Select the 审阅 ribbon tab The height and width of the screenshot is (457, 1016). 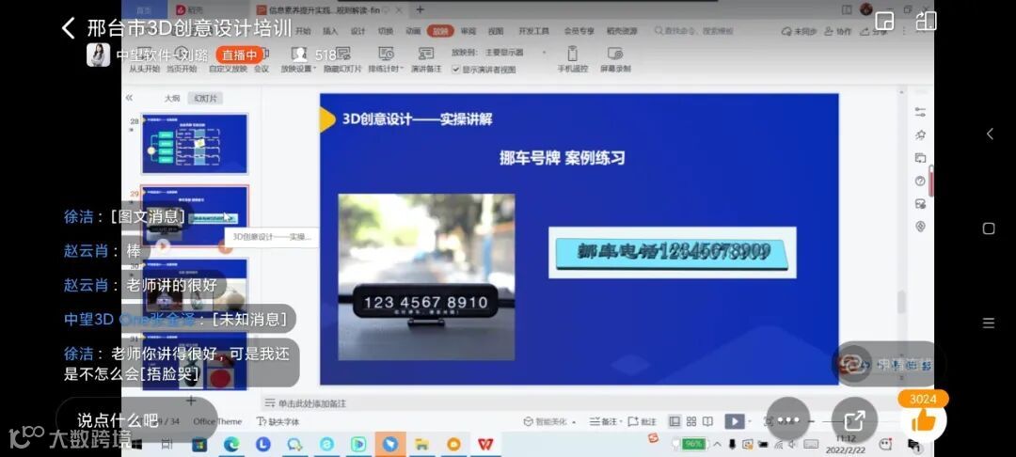coord(468,31)
